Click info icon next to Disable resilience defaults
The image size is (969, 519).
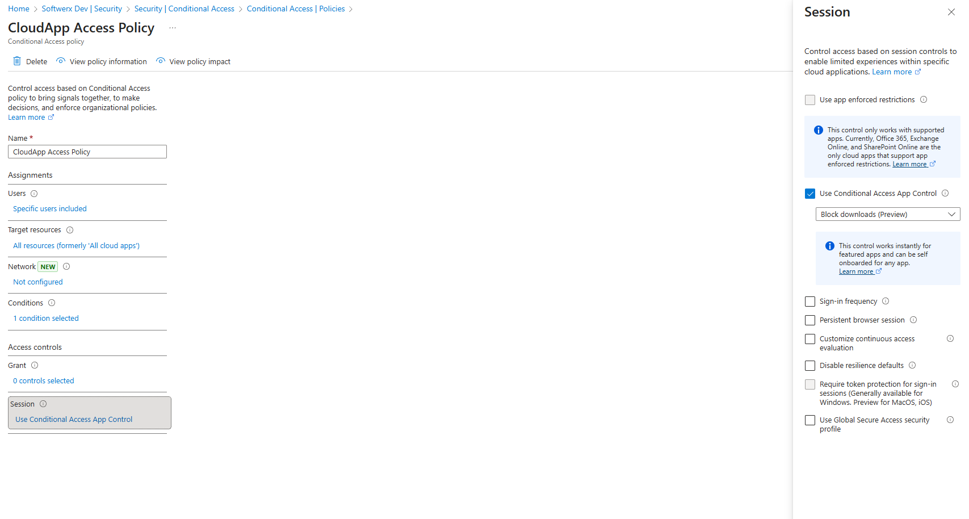[912, 365]
